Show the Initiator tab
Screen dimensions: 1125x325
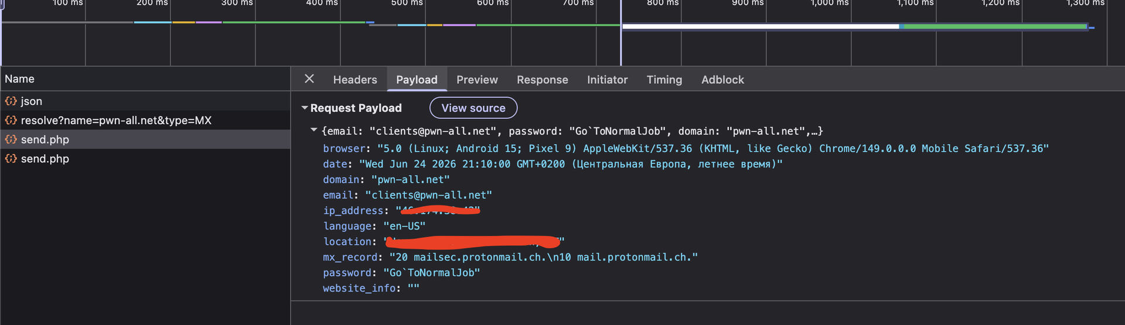[607, 80]
